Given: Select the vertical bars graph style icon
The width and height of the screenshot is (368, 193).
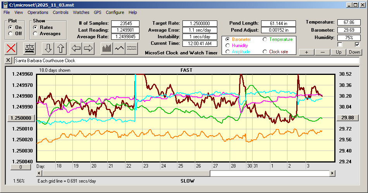Looking at the screenshot, I should (107, 48).
